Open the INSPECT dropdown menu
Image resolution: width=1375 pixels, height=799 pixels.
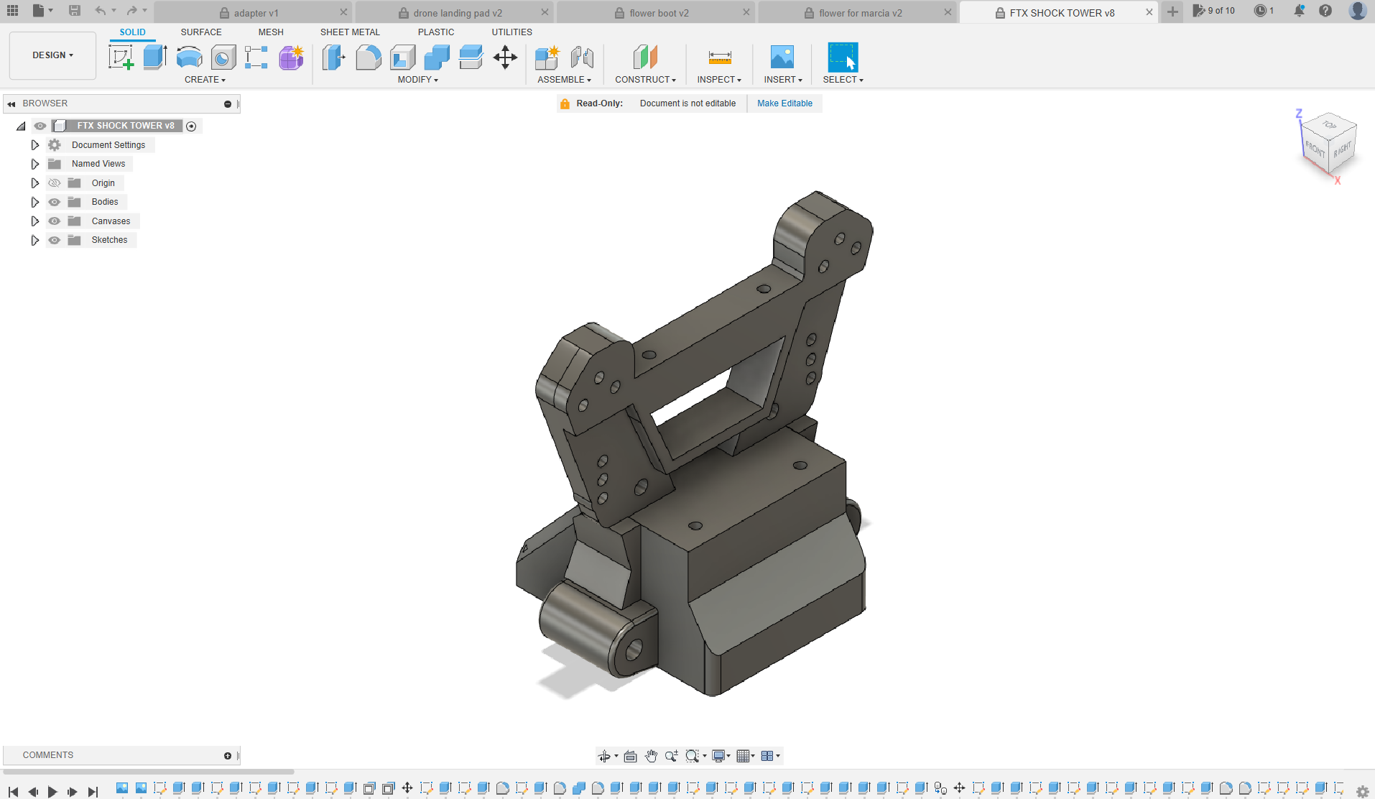point(719,80)
